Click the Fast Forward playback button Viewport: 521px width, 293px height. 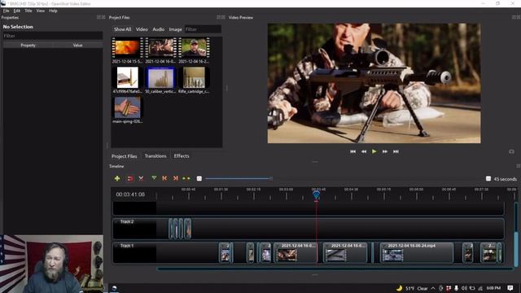[x=385, y=151]
